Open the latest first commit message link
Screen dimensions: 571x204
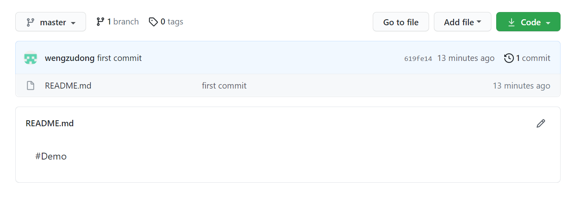(119, 58)
